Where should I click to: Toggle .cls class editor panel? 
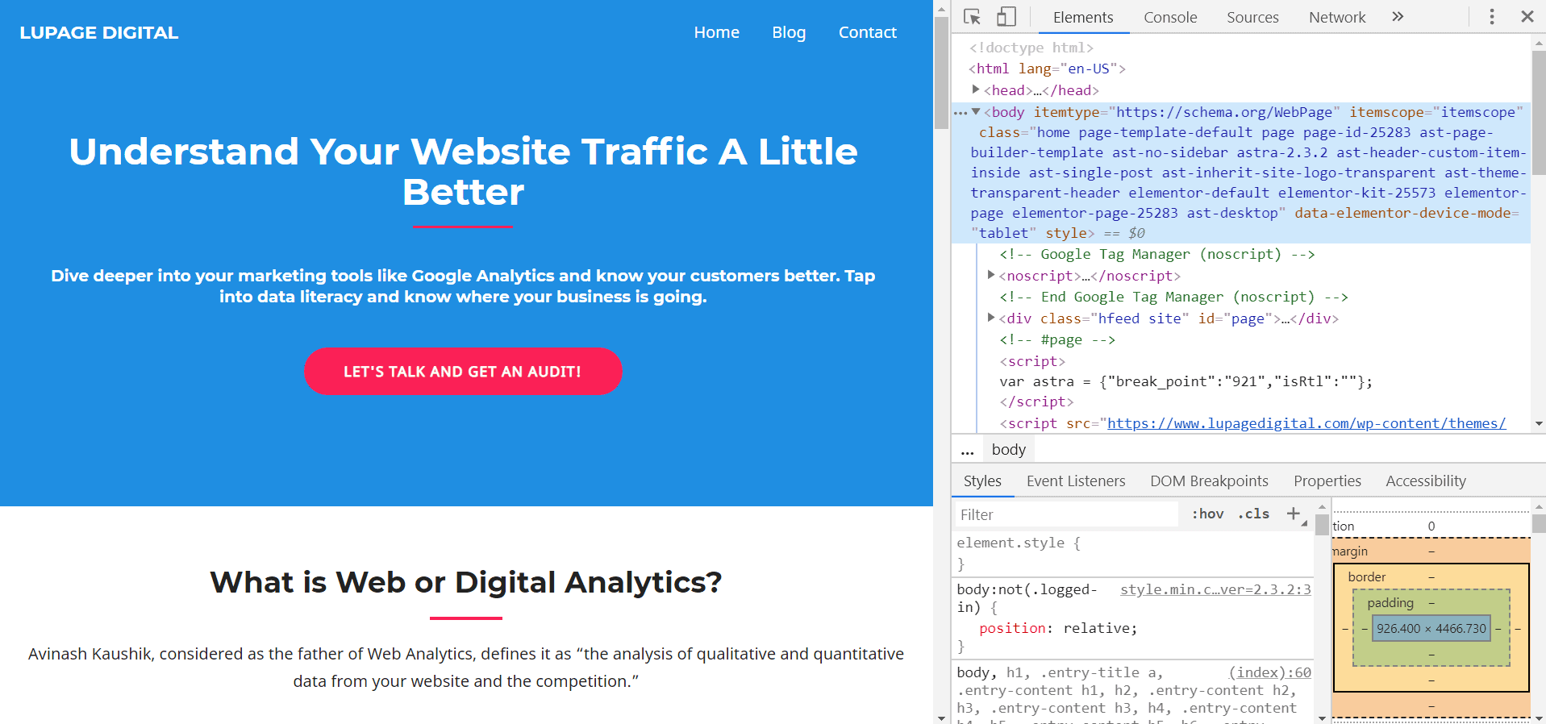coord(1254,514)
